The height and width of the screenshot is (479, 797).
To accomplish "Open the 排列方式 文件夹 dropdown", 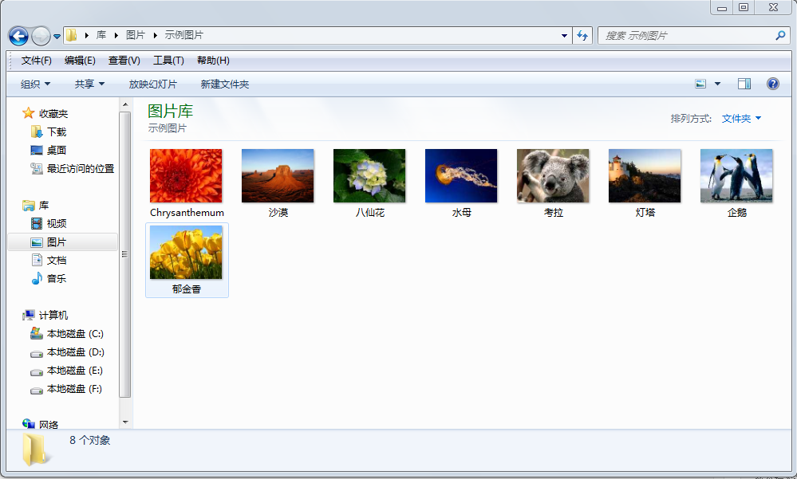I will coord(741,118).
